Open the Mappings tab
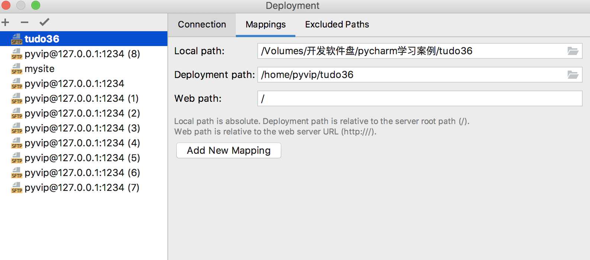This screenshot has width=590, height=260. click(266, 25)
